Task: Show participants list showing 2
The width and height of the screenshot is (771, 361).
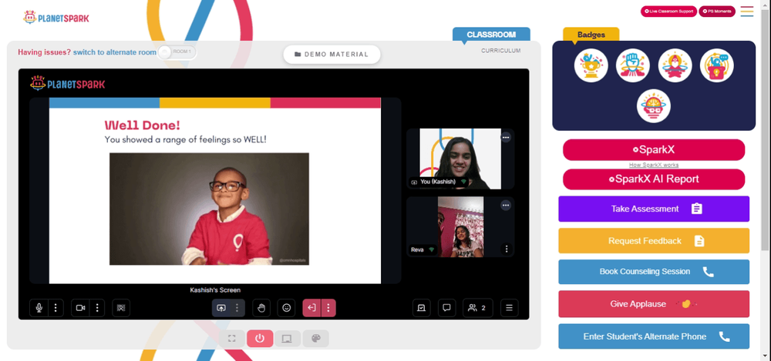Action: coord(478,308)
